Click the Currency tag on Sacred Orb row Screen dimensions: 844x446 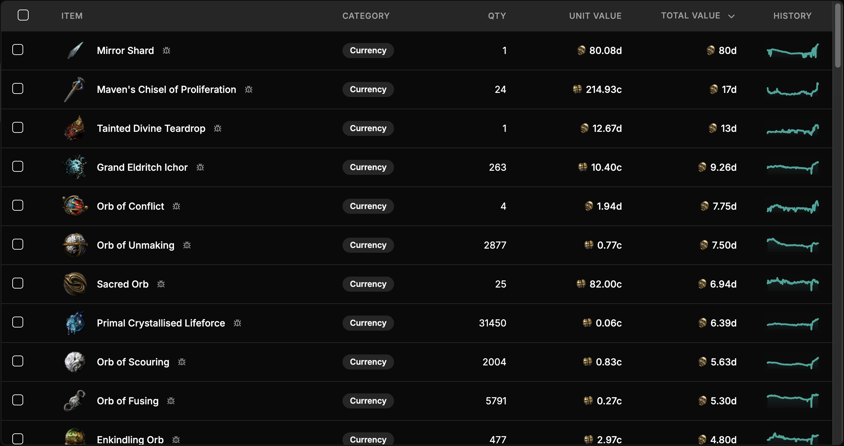point(368,284)
